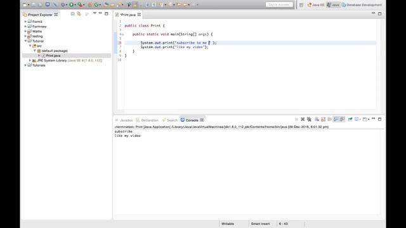Click the Console Word Wrap icon
406x228 pixels.
coord(329,119)
